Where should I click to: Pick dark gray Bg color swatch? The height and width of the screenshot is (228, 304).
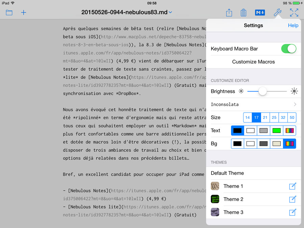[x=263, y=144]
